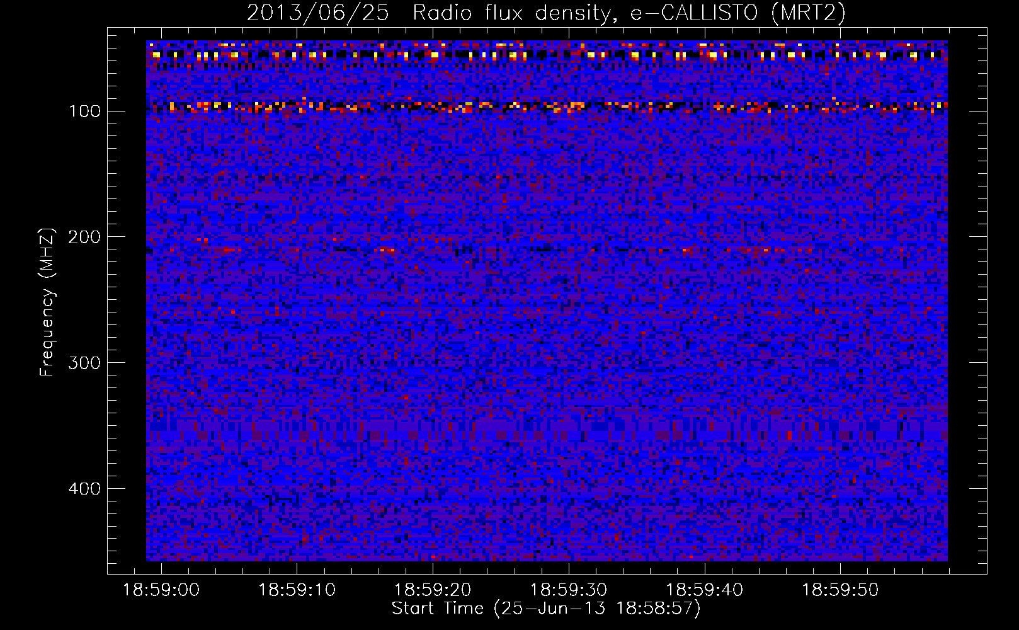Click the 18:59:40 time tick label
The height and width of the screenshot is (630, 1019).
pyautogui.click(x=705, y=590)
